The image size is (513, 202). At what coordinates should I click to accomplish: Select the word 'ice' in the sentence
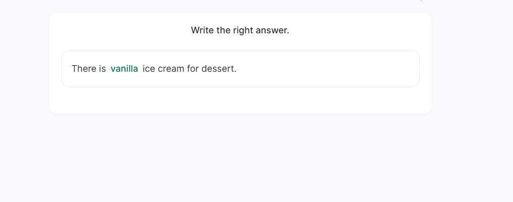click(x=149, y=69)
